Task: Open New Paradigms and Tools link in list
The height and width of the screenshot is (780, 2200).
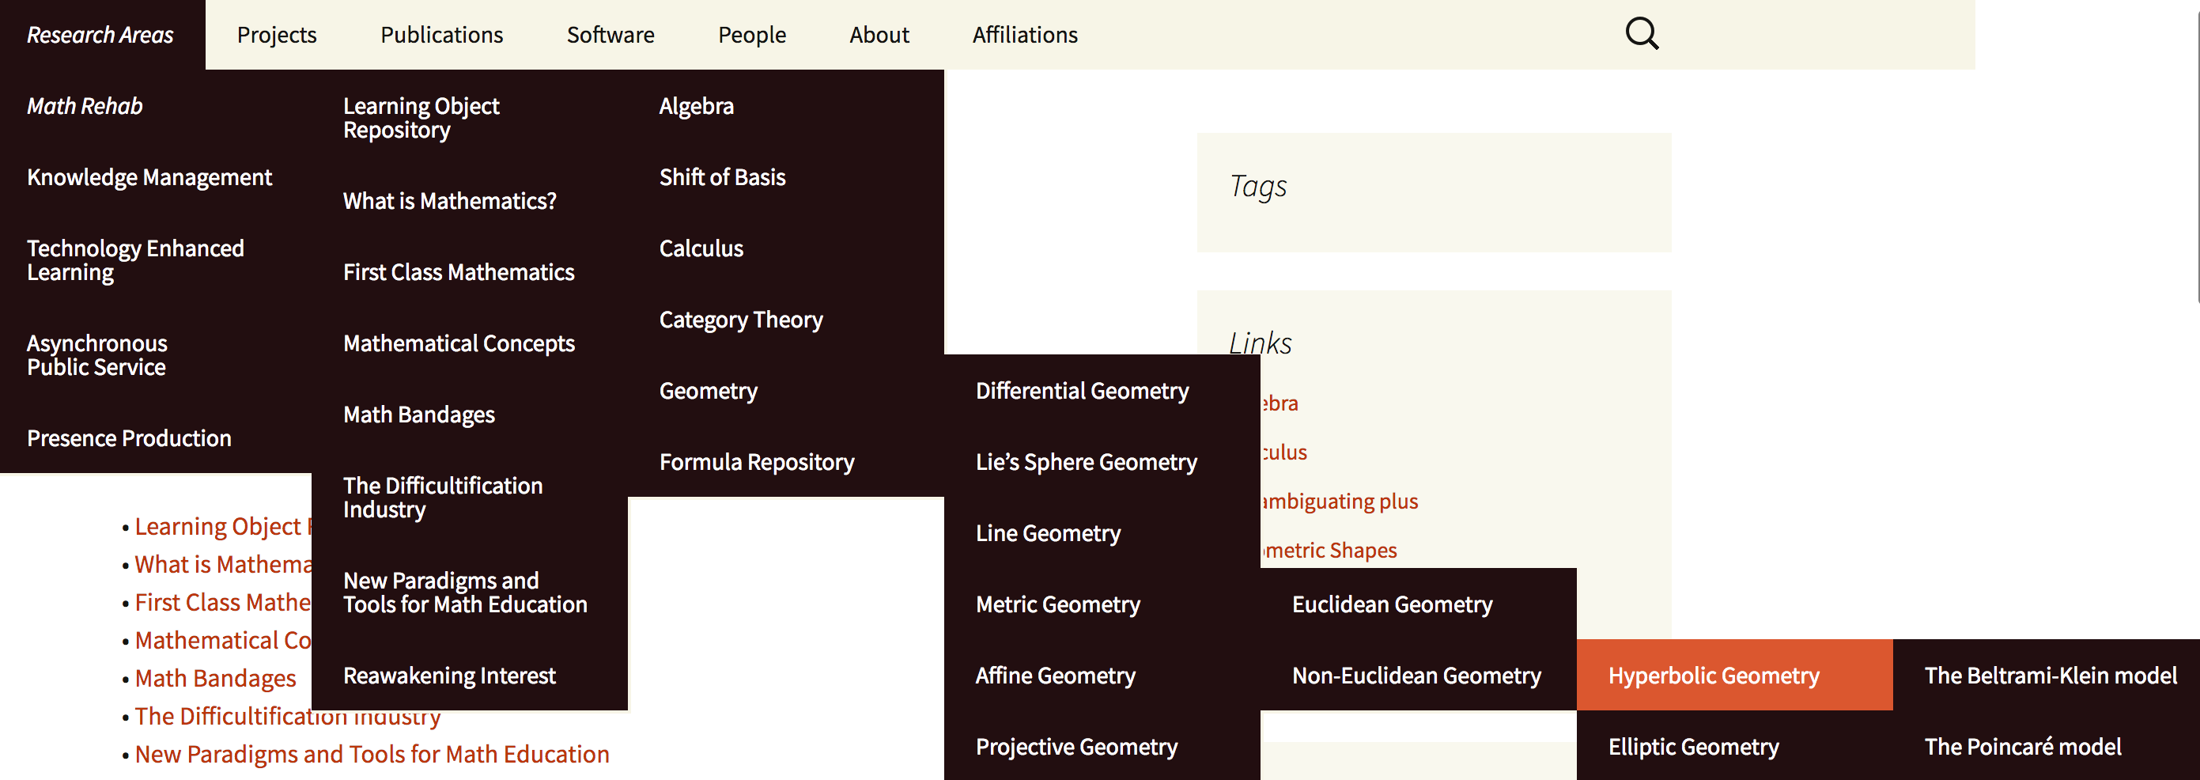Action: pyautogui.click(x=372, y=755)
